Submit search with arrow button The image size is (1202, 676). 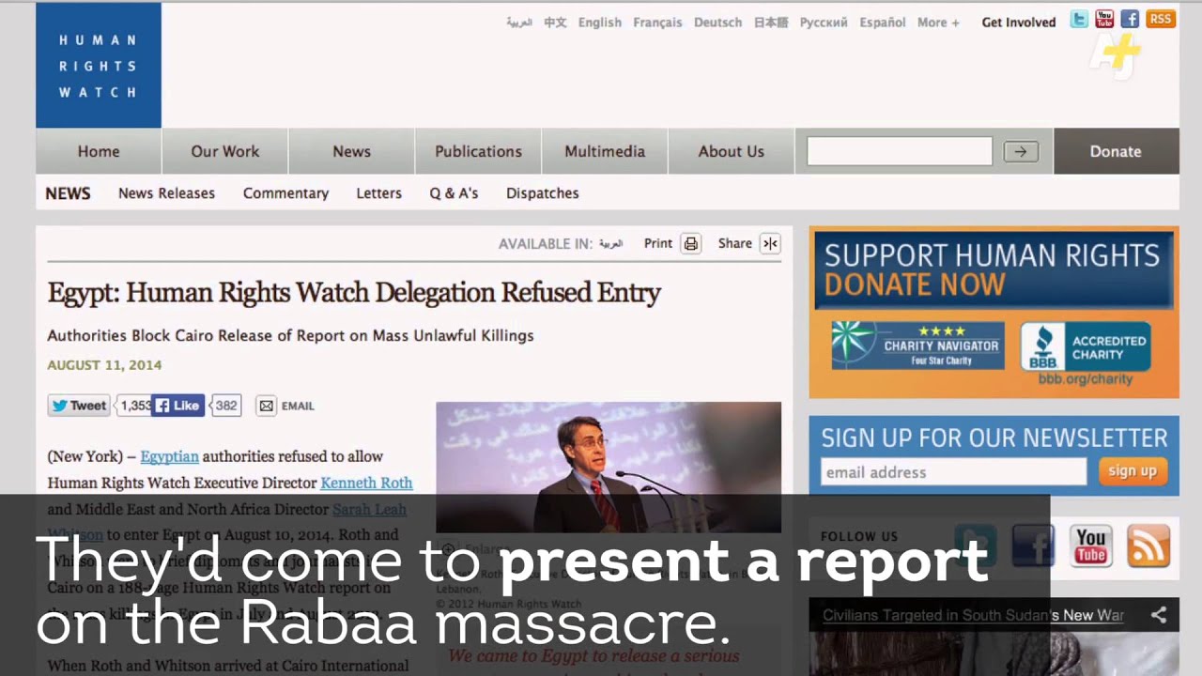coord(1021,151)
